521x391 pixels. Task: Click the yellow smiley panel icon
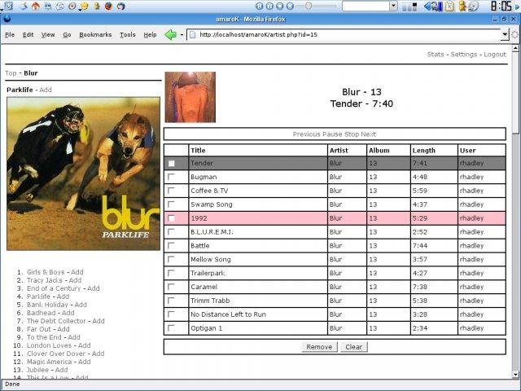[85, 6]
